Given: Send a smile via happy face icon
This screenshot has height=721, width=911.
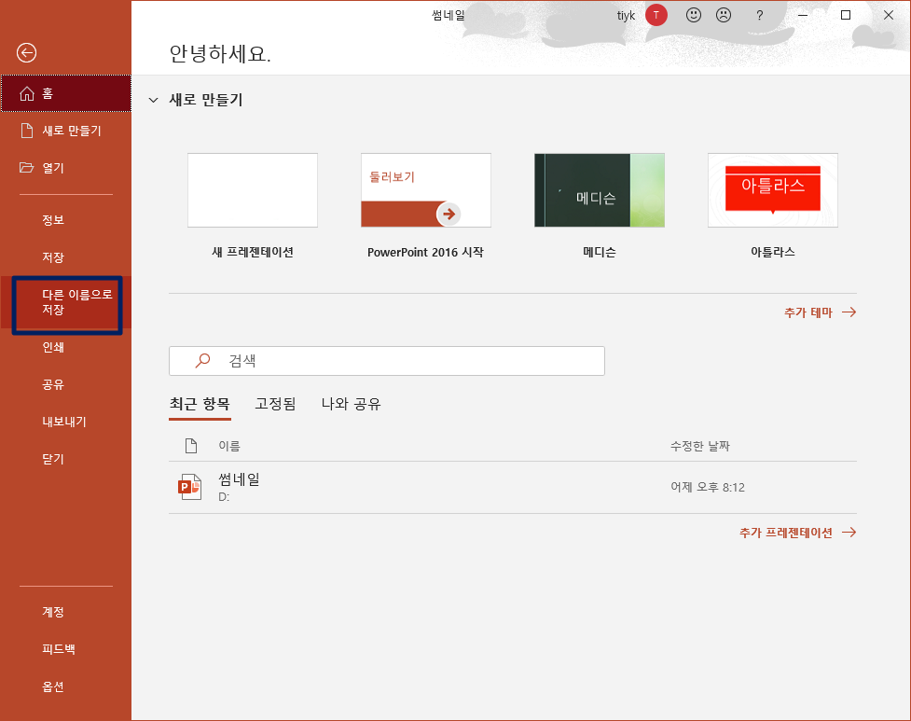Looking at the screenshot, I should [x=693, y=15].
